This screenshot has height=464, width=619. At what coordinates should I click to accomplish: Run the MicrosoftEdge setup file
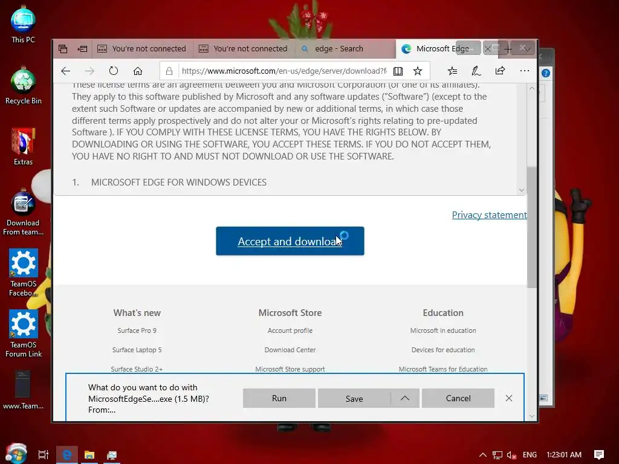pyautogui.click(x=279, y=398)
